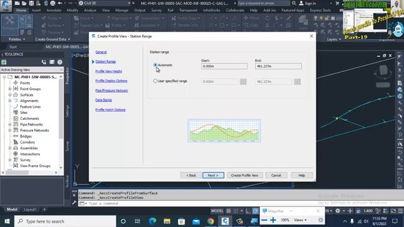Expand the Palettes panel dropdown

[17, 39]
